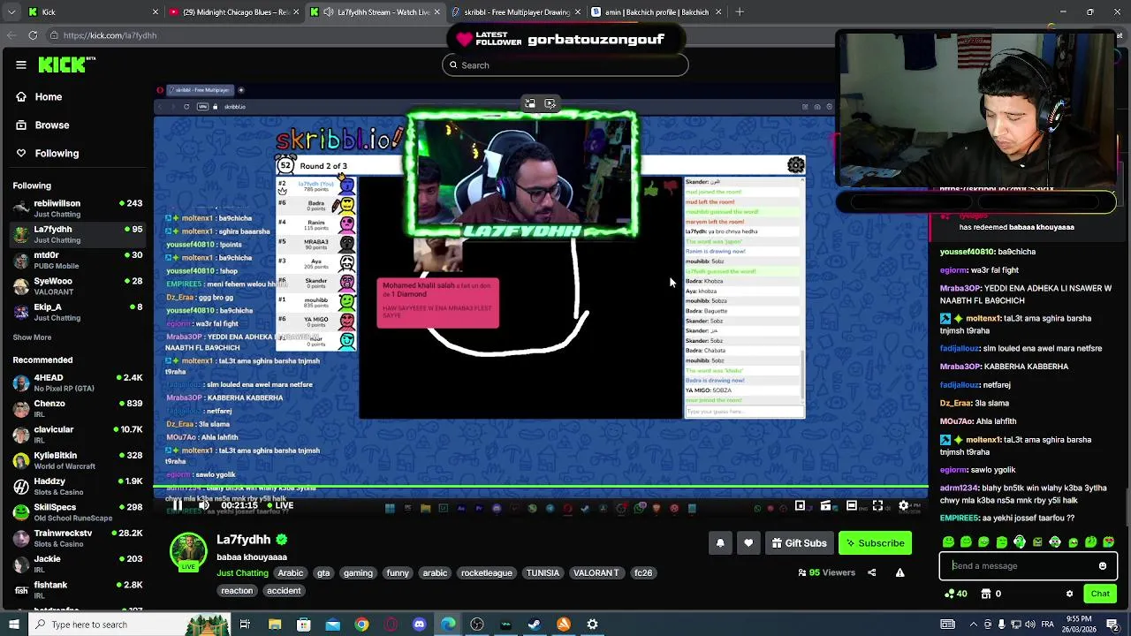Insert the first green Kick emote
The image size is (1131, 636).
click(x=948, y=541)
